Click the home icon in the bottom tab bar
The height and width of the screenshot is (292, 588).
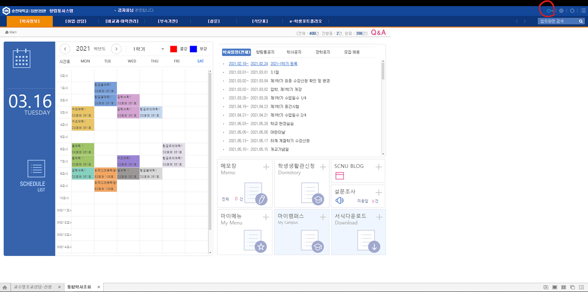tap(5, 287)
